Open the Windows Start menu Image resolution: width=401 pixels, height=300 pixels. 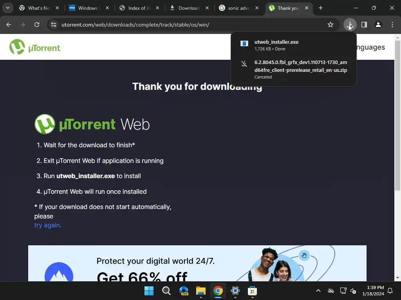[149, 291]
